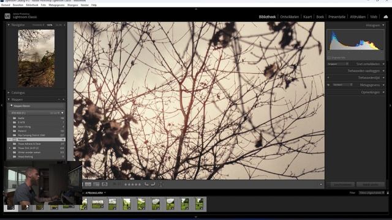Click the navigator preview thumbnail
The width and height of the screenshot is (392, 220).
coord(36,58)
